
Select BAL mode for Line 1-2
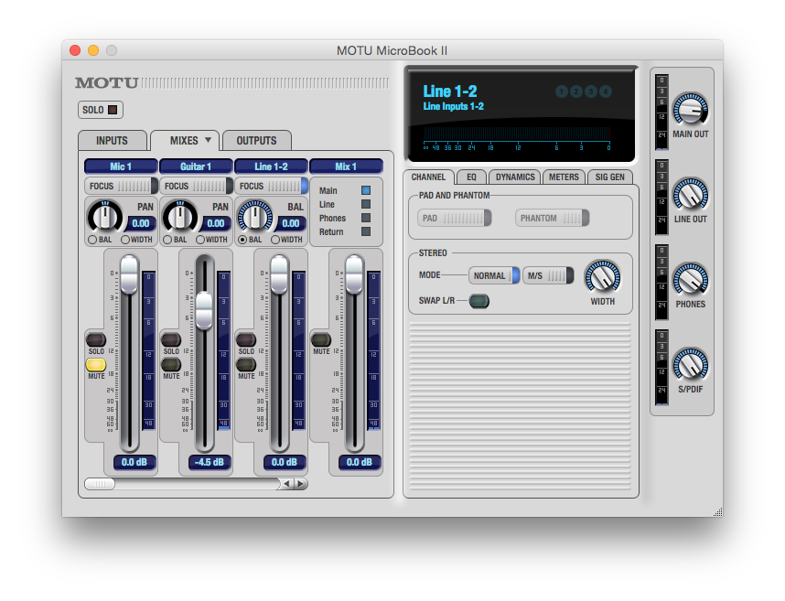point(242,240)
